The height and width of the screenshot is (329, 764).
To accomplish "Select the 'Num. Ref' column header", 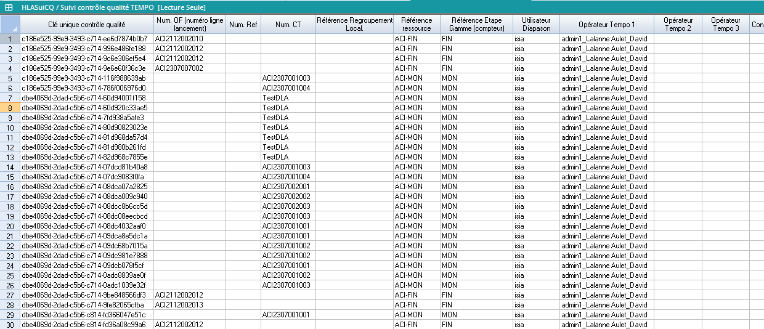I will [x=243, y=25].
